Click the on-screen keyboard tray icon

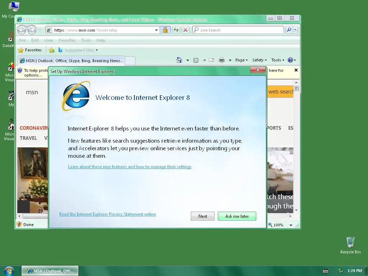point(326,271)
